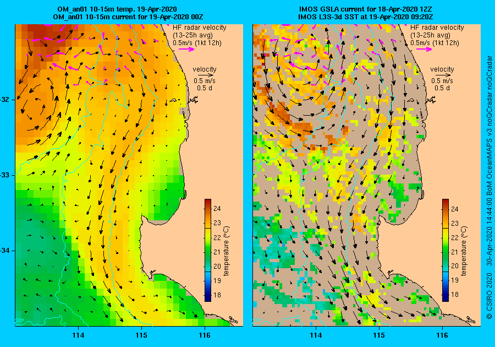
Task: Click the right map temperature color bar
Action: (x=445, y=250)
